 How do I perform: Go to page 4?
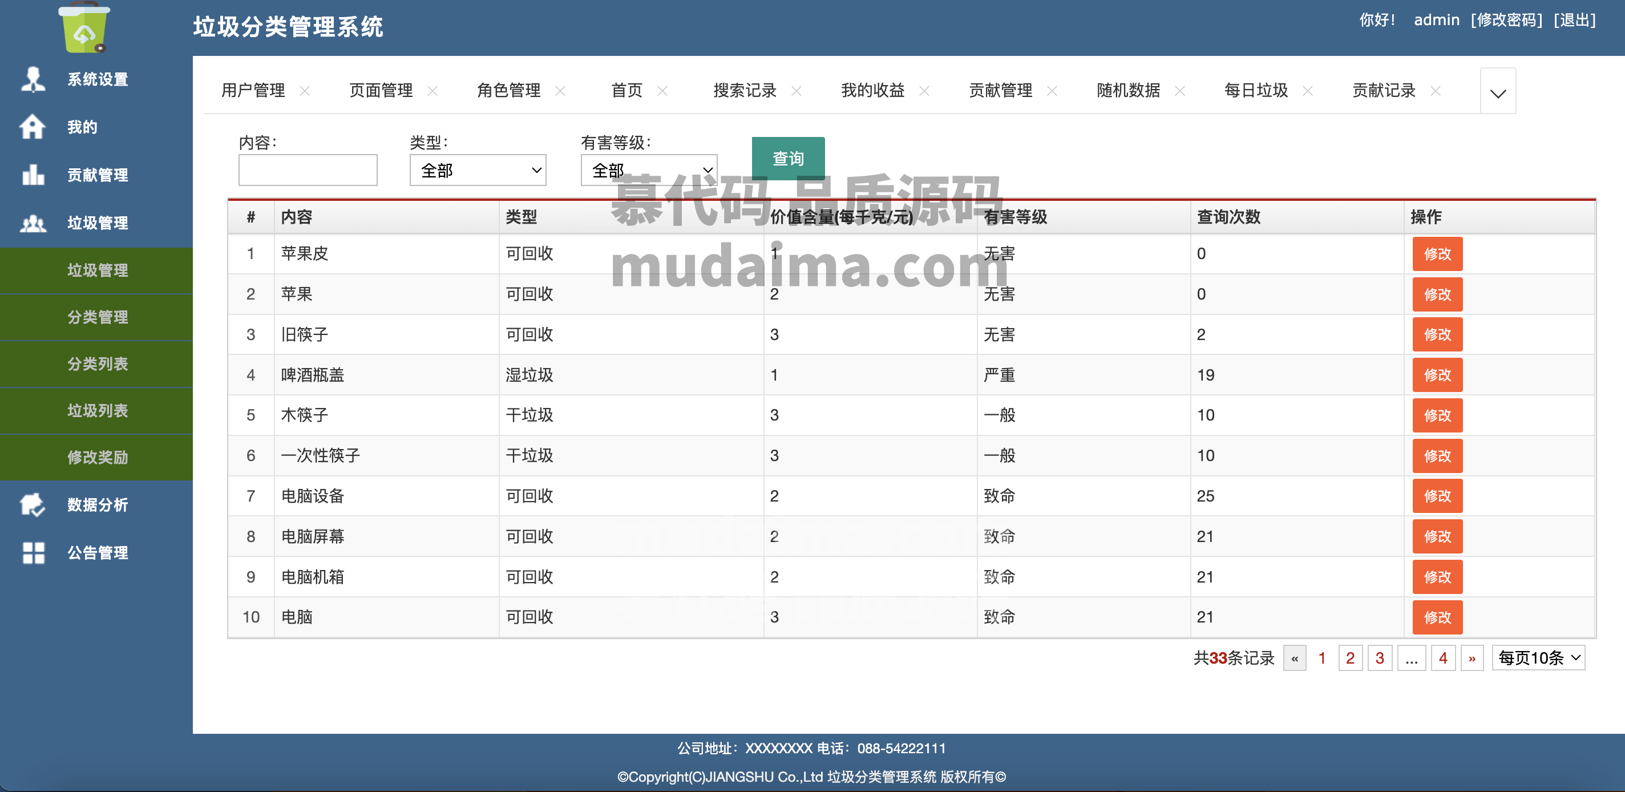click(x=1442, y=658)
